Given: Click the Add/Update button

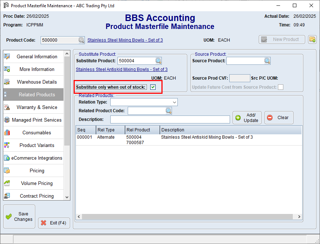Looking at the screenshot, I should pyautogui.click(x=247, y=118).
